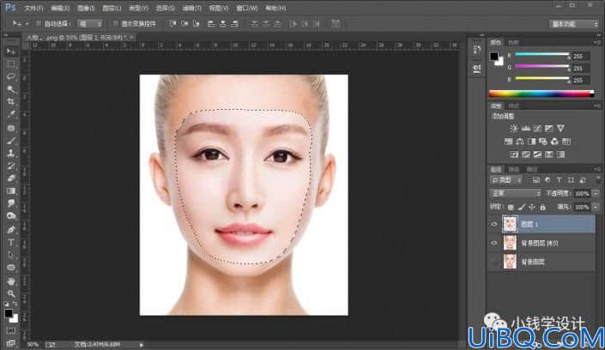Toggle lock transparent pixels

[x=511, y=208]
